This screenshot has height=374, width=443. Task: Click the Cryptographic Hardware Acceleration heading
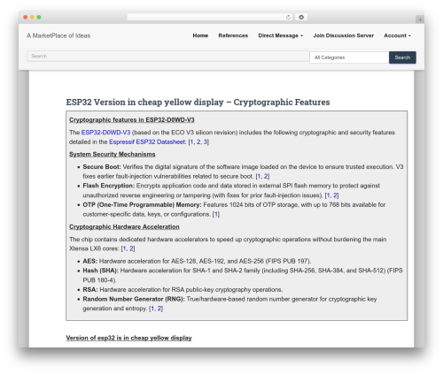(124, 227)
